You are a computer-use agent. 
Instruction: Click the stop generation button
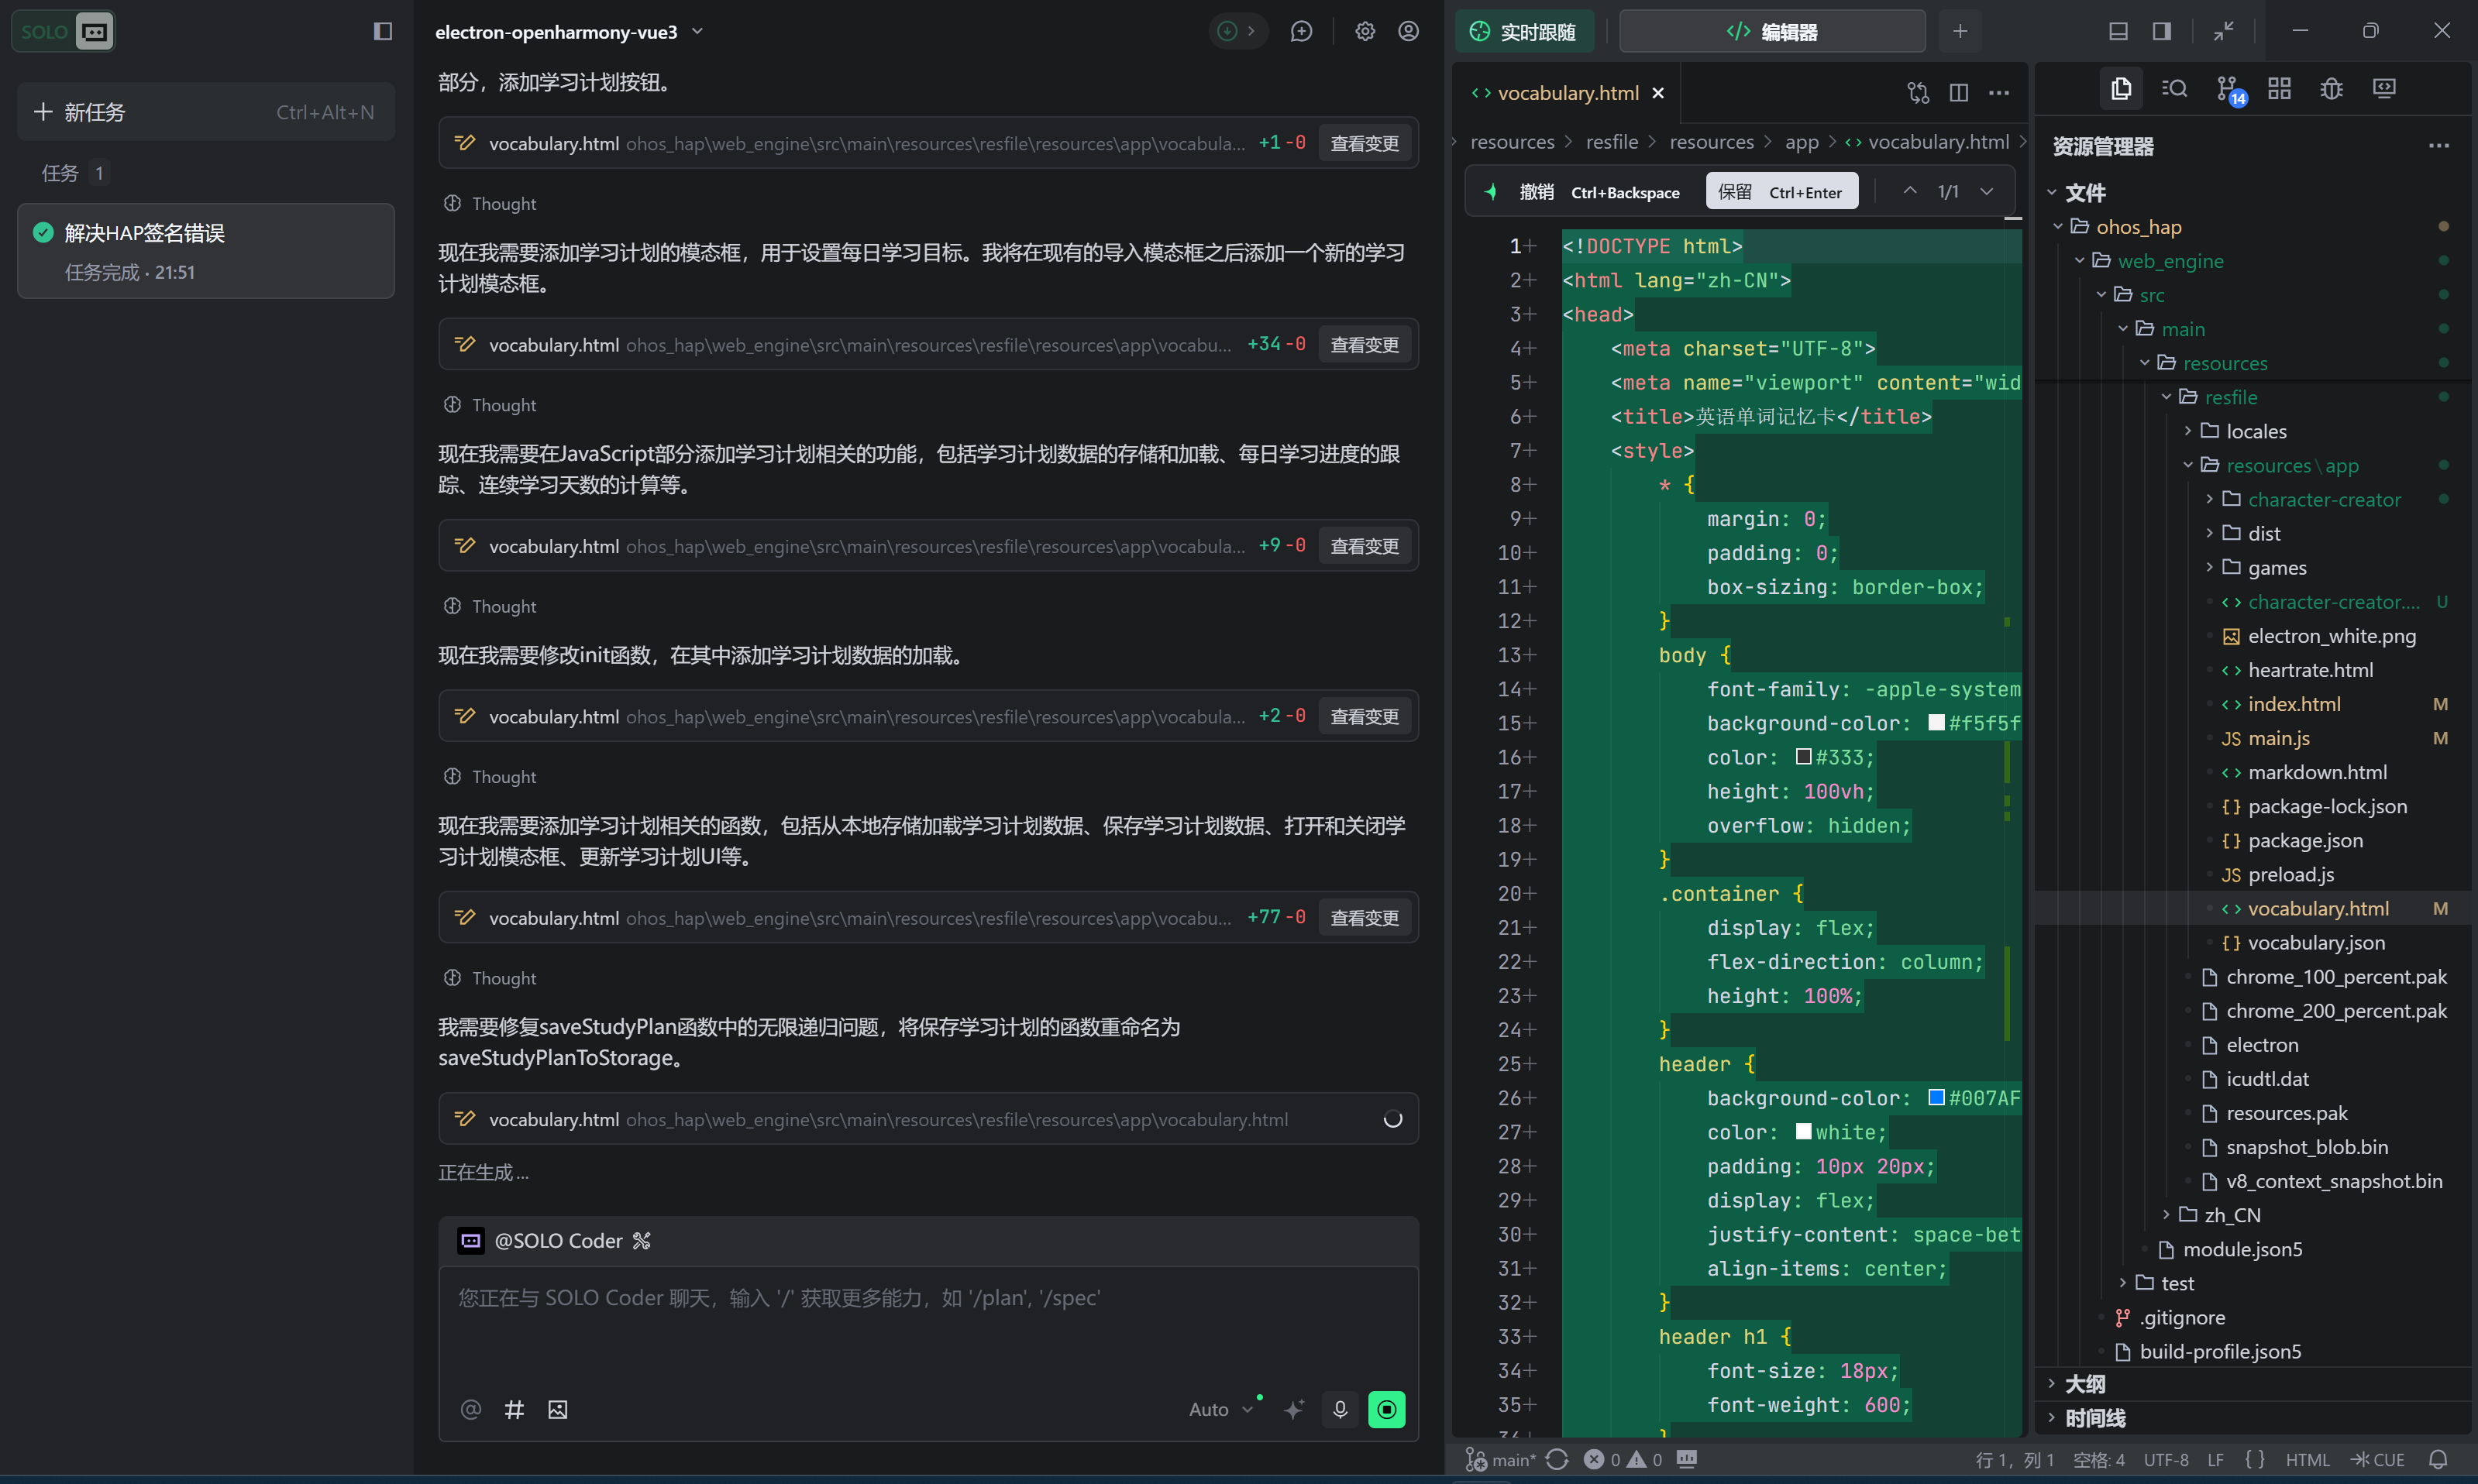coord(1385,1409)
